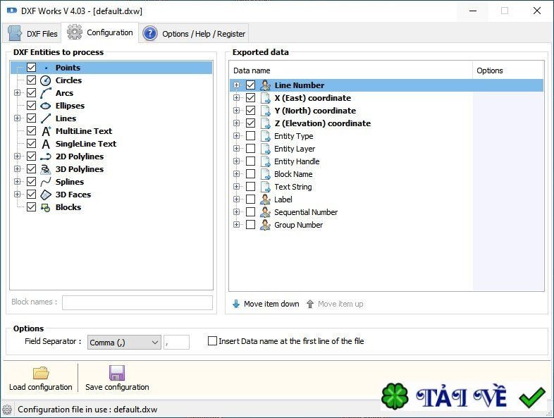Click the X (East) coordinate document icon

pyautogui.click(x=265, y=98)
